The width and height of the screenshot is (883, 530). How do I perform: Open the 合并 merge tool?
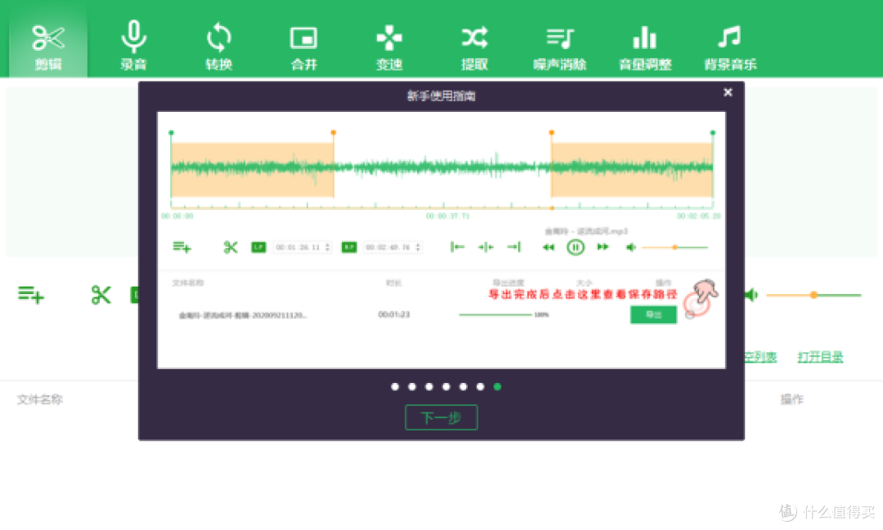[x=303, y=47]
